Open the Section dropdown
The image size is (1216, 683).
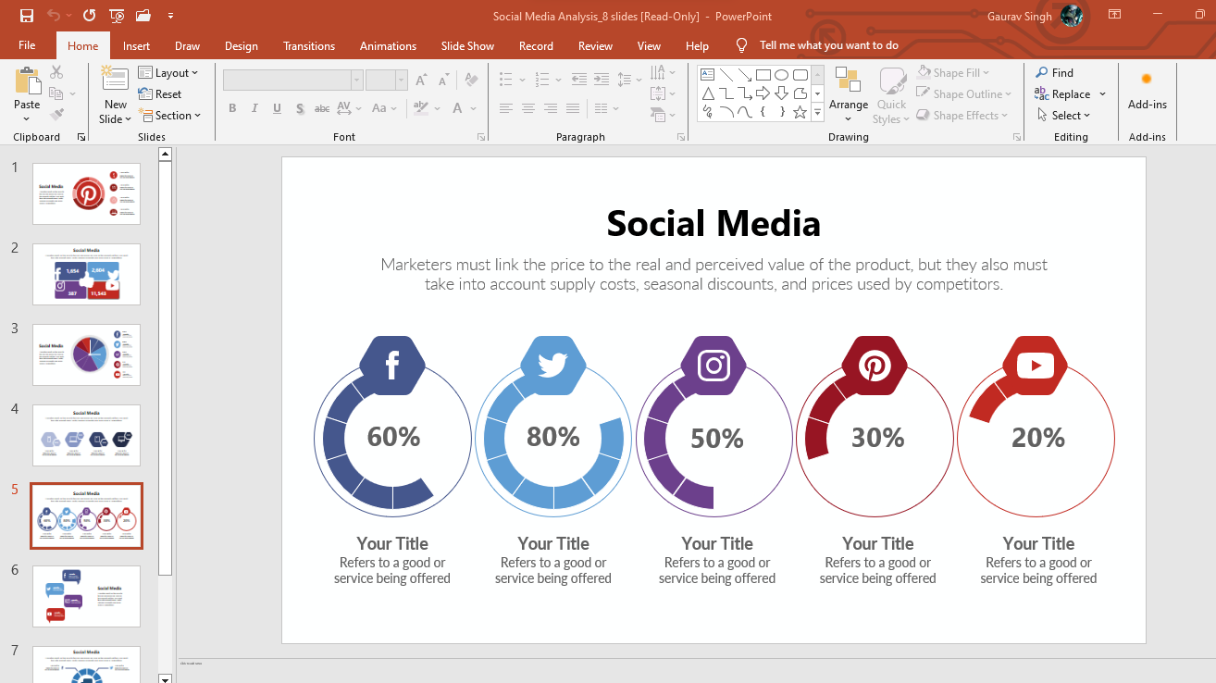coord(170,116)
